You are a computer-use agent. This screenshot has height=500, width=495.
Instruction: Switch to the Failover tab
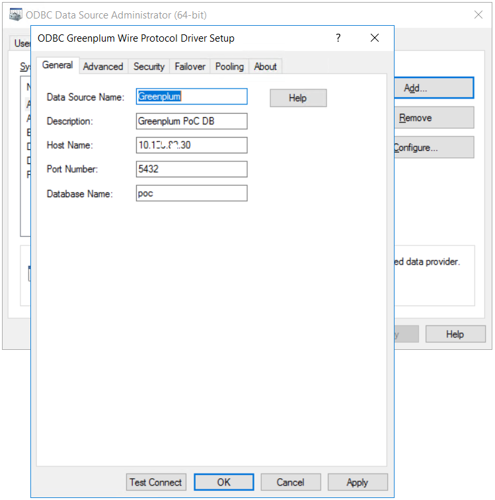coord(190,67)
